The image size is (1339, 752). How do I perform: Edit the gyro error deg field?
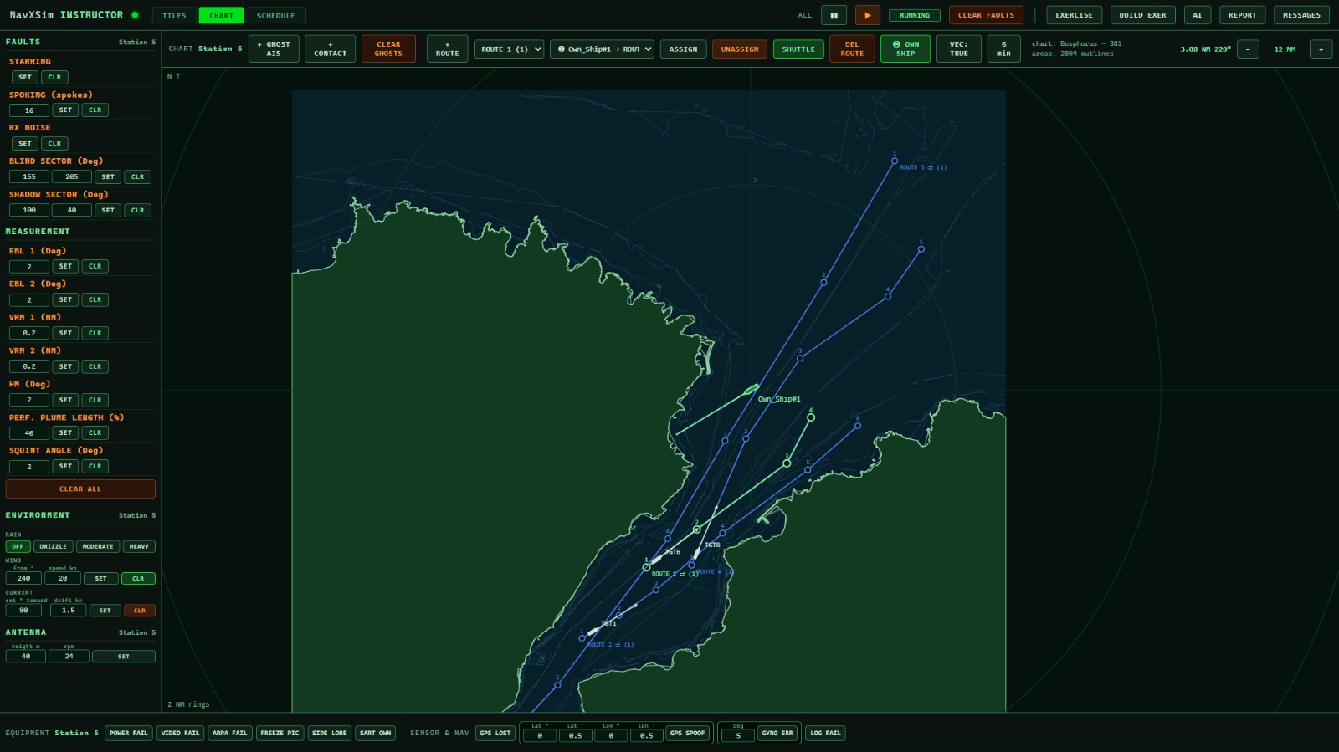(738, 735)
